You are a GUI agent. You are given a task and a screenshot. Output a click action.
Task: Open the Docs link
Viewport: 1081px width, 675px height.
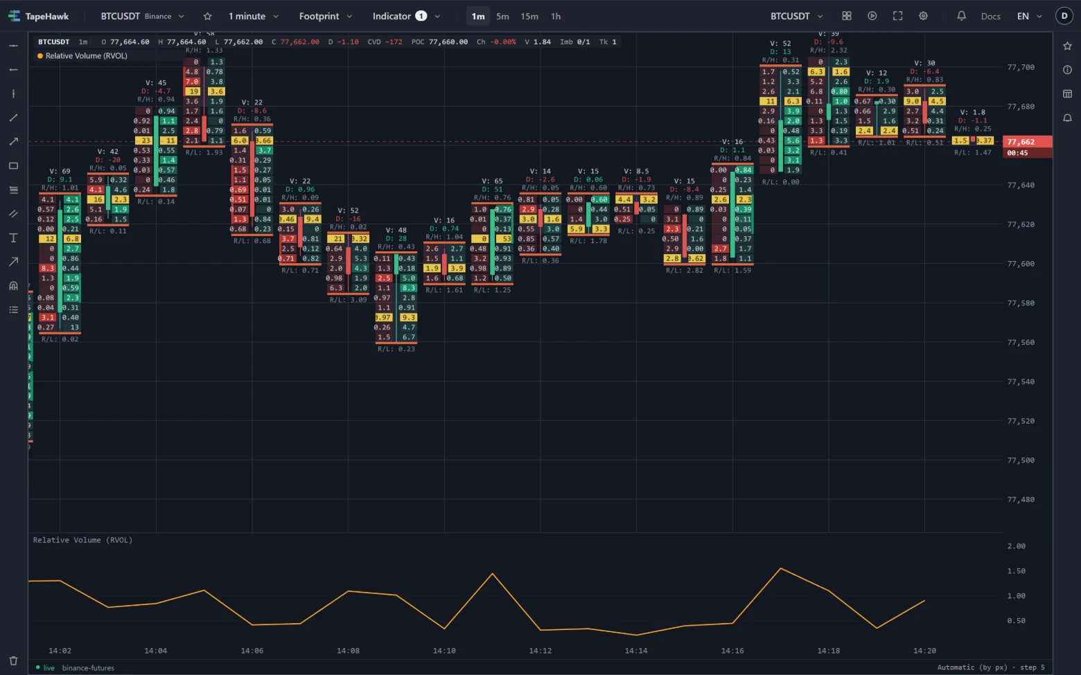tap(991, 16)
